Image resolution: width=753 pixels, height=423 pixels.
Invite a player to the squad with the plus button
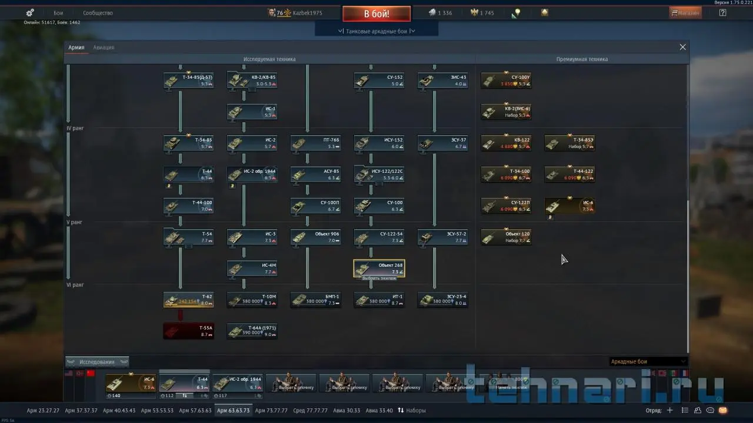(669, 410)
